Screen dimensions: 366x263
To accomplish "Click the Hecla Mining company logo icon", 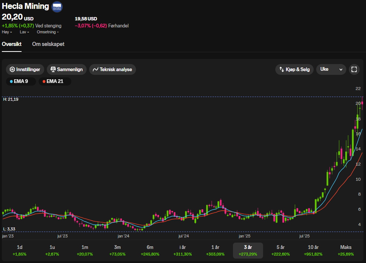I will click(57, 7).
